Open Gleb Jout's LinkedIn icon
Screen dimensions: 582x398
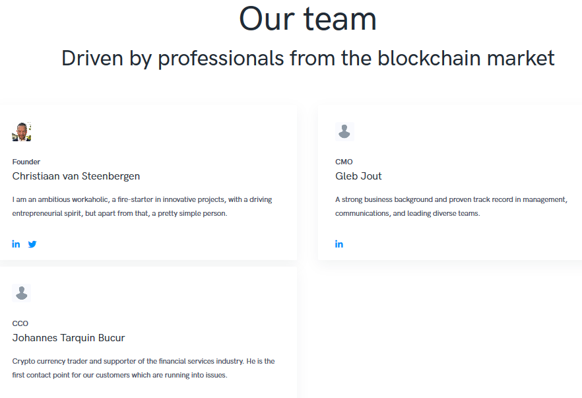point(339,244)
